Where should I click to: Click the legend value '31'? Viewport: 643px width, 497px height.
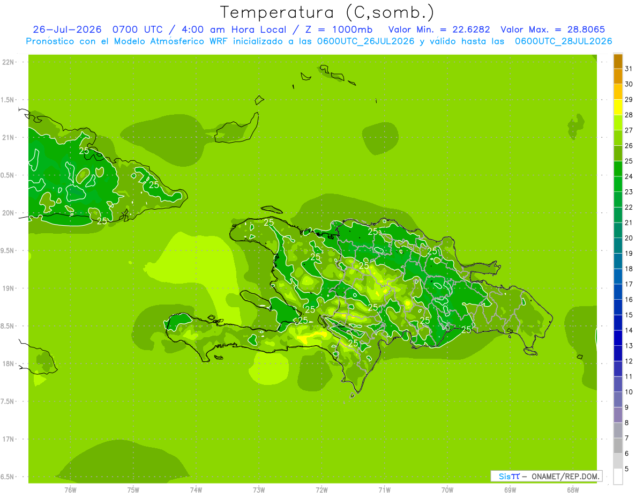click(629, 69)
